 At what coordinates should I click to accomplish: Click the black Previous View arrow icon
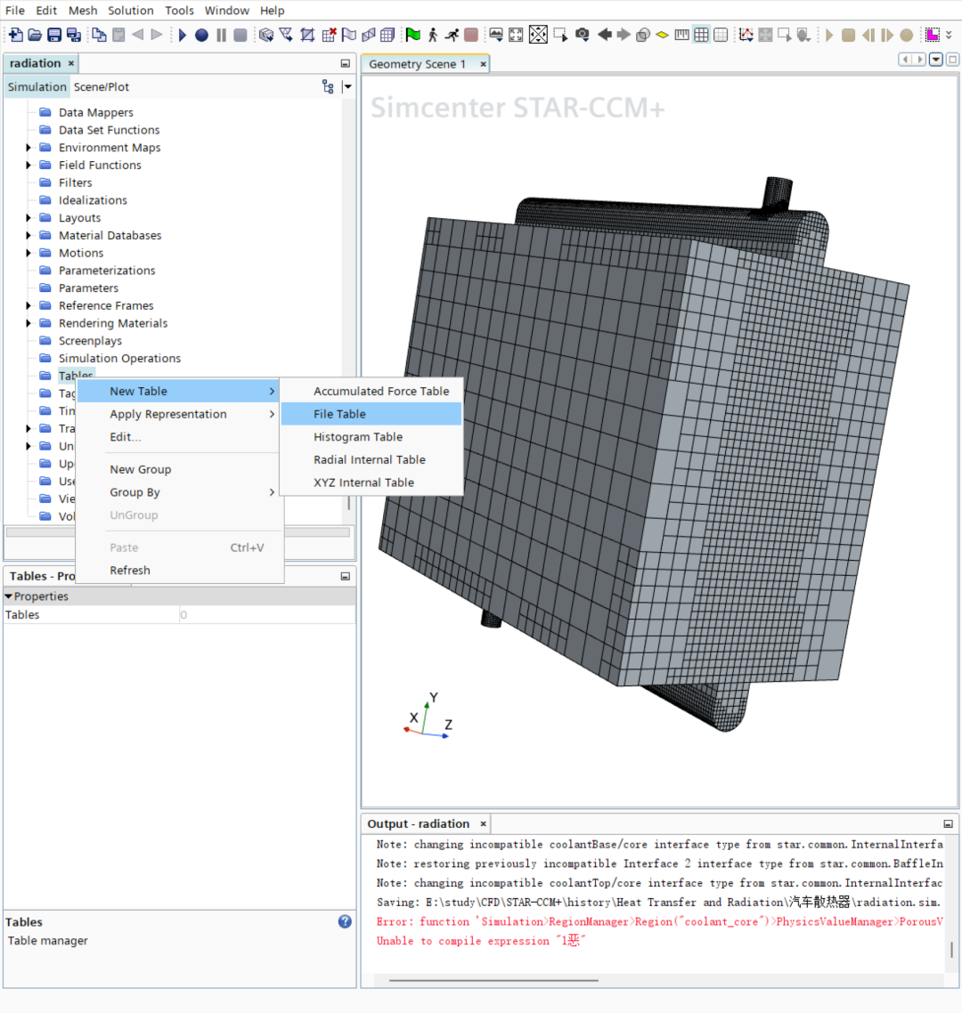(x=605, y=35)
